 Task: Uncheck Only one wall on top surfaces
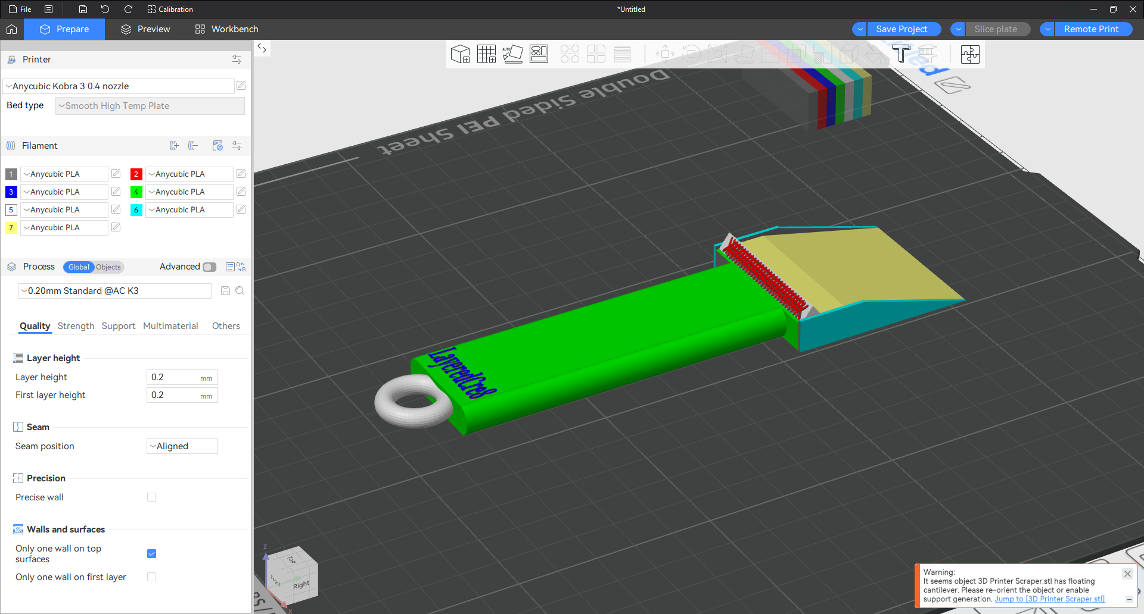click(x=151, y=554)
